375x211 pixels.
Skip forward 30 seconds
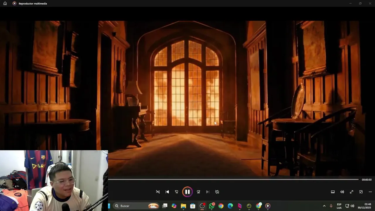pyautogui.click(x=198, y=192)
